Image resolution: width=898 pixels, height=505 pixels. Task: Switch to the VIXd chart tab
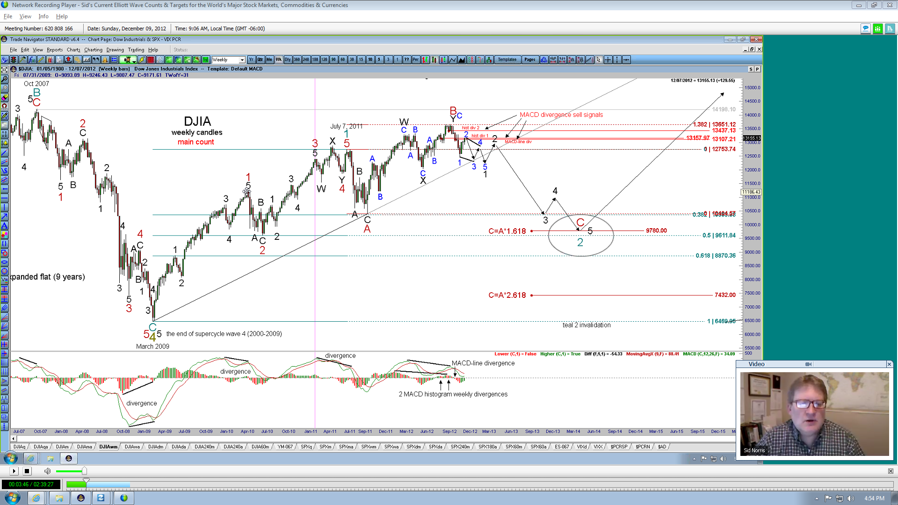pos(582,447)
